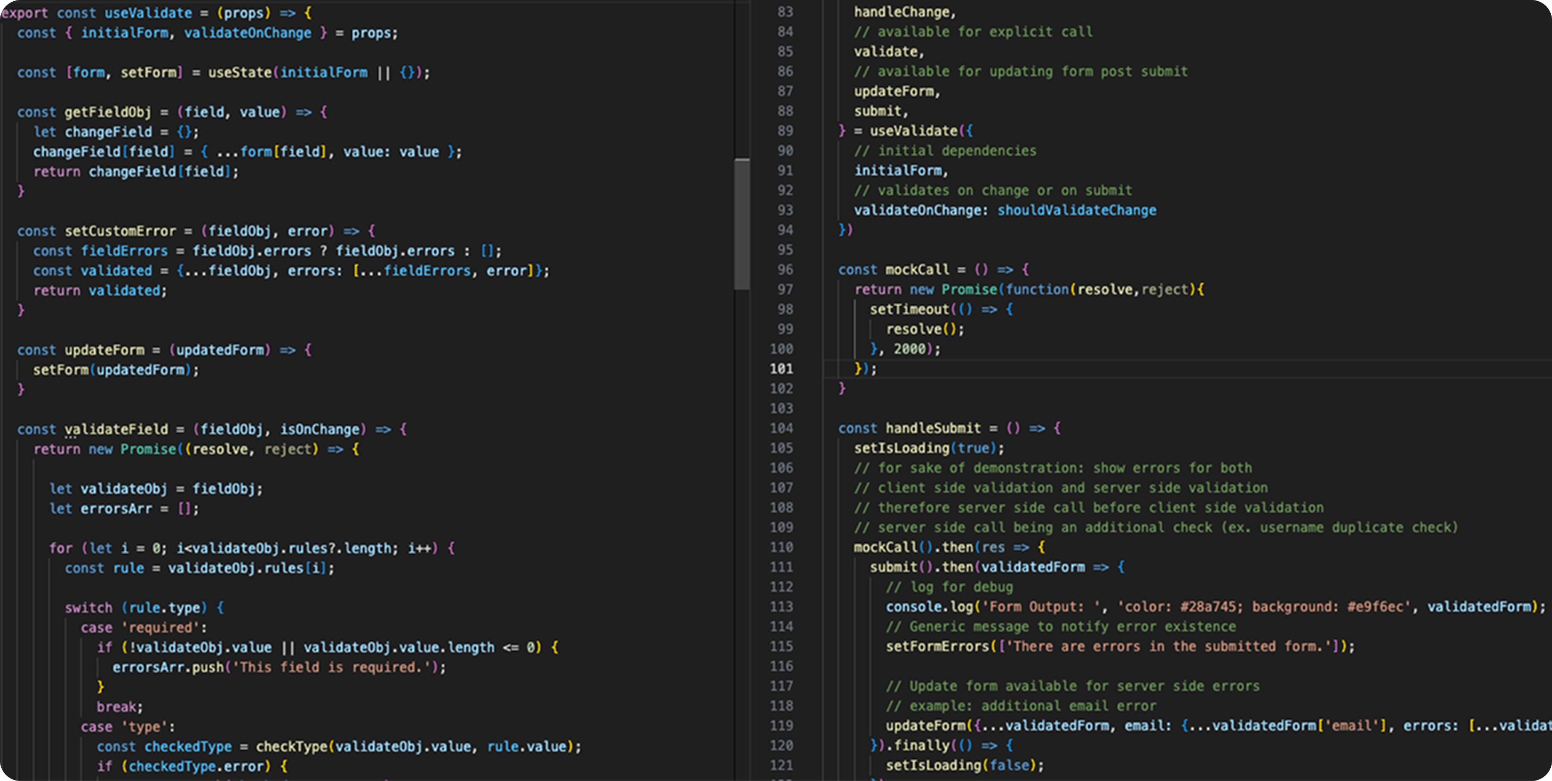Image resolution: width=1552 pixels, height=781 pixels.
Task: Click 'useValidate' in the export declaration
Action: [x=148, y=13]
